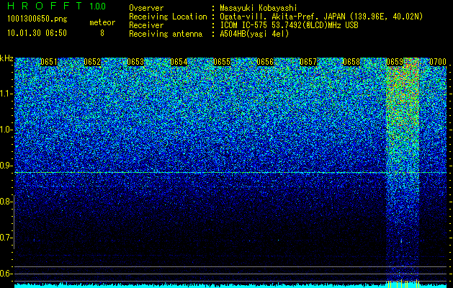
Task: Select the filename 1001300650.png
Action: pyautogui.click(x=37, y=19)
